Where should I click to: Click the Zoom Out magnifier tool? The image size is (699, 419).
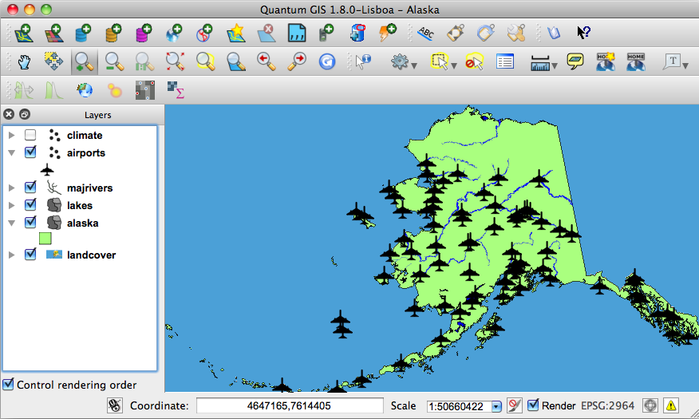(113, 61)
